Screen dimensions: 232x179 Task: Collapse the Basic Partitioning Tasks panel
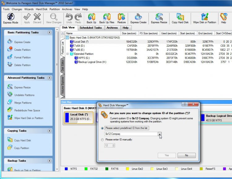[49, 32]
